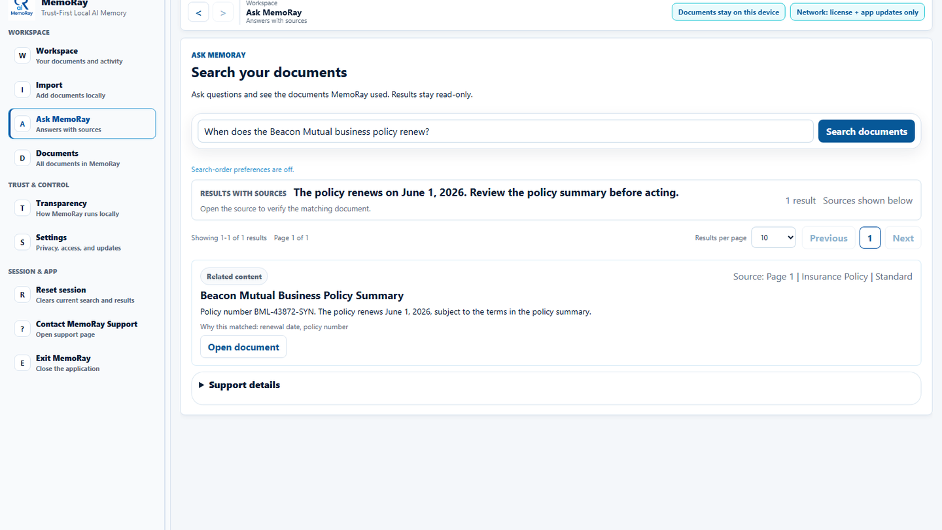This screenshot has width=942, height=530.
Task: Click the A icon for Ask MemoRay
Action: pyautogui.click(x=22, y=124)
